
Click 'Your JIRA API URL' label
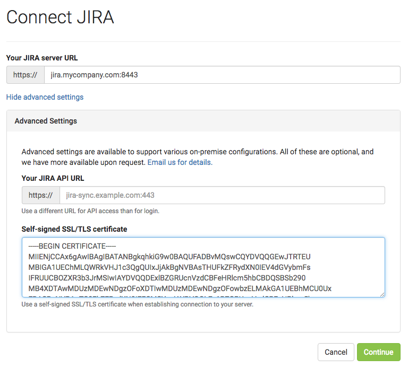point(53,178)
